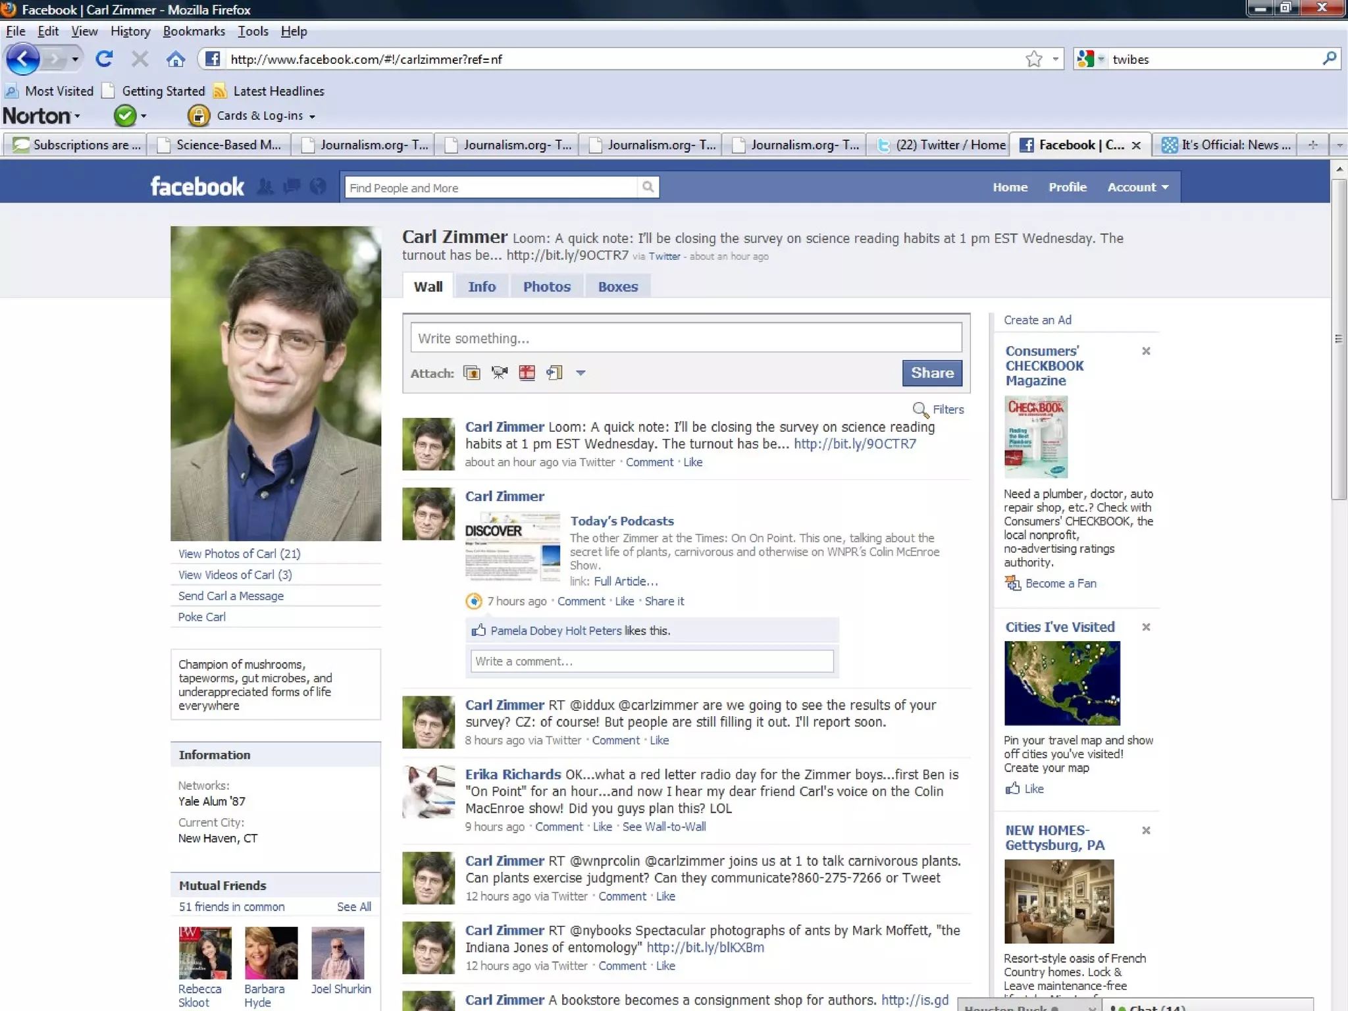Expand more attach options arrow

click(x=581, y=373)
